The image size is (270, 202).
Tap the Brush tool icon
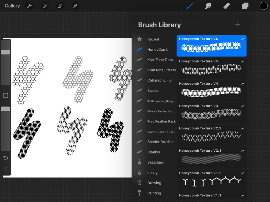pos(190,6)
